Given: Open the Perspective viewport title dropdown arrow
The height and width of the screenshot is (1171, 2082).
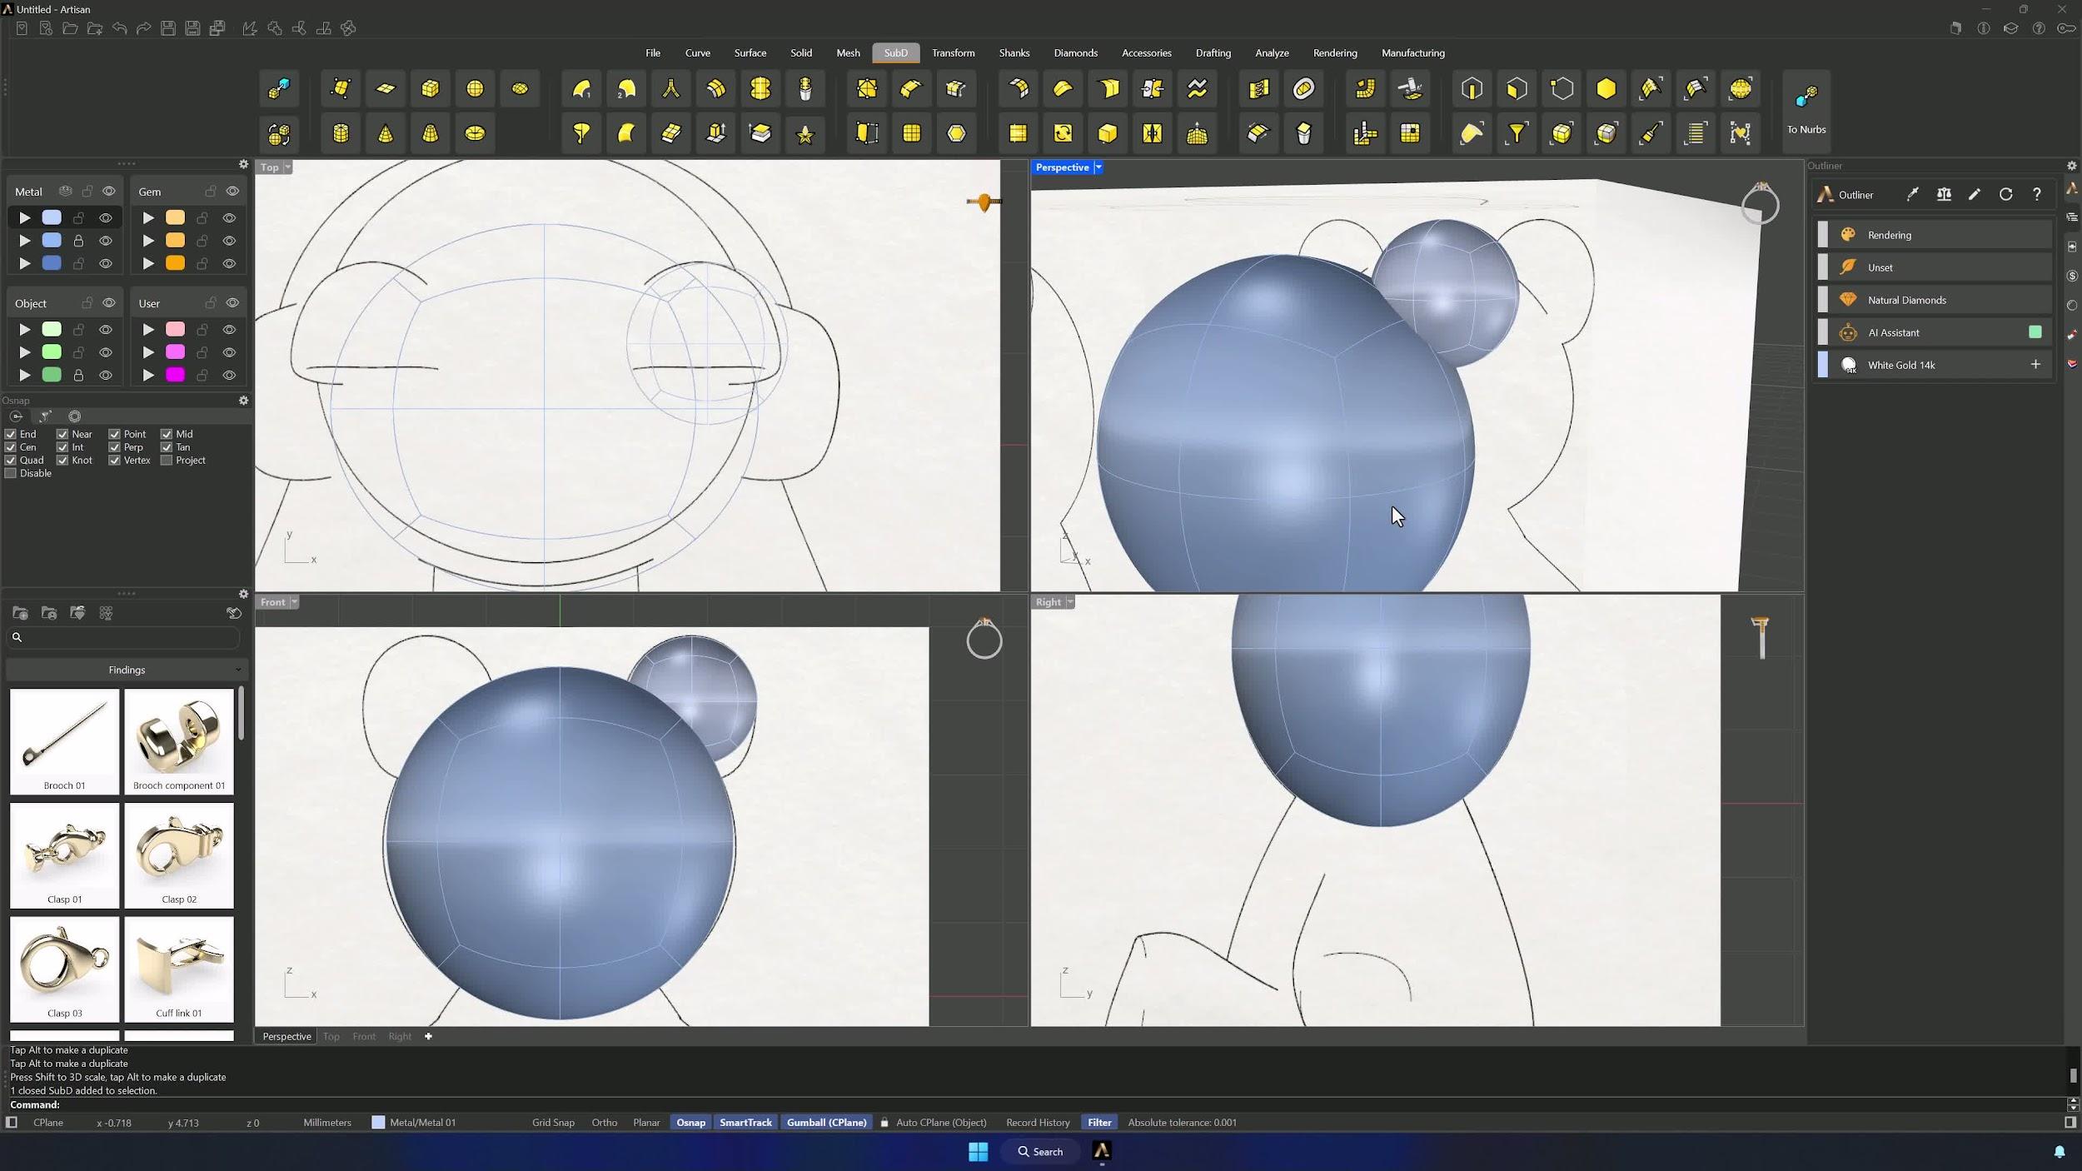Looking at the screenshot, I should 1098,167.
